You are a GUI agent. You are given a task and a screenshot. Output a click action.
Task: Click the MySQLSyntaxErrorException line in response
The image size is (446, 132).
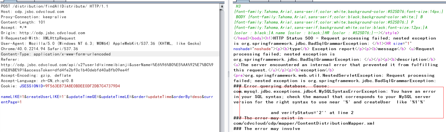point(334,91)
